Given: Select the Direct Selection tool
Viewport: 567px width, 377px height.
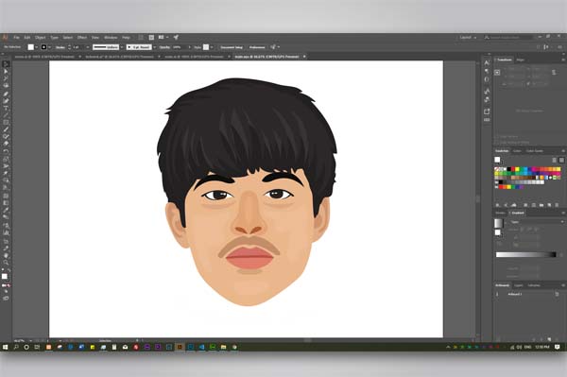Looking at the screenshot, I should [6, 72].
